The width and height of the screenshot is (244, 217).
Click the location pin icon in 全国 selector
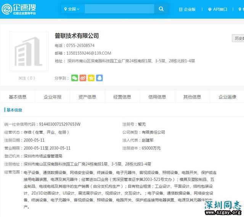tap(66, 9)
